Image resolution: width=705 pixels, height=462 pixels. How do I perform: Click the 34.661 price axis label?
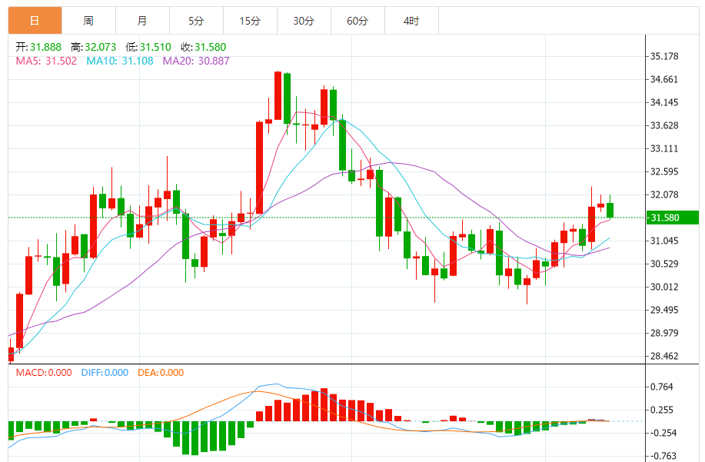[664, 79]
